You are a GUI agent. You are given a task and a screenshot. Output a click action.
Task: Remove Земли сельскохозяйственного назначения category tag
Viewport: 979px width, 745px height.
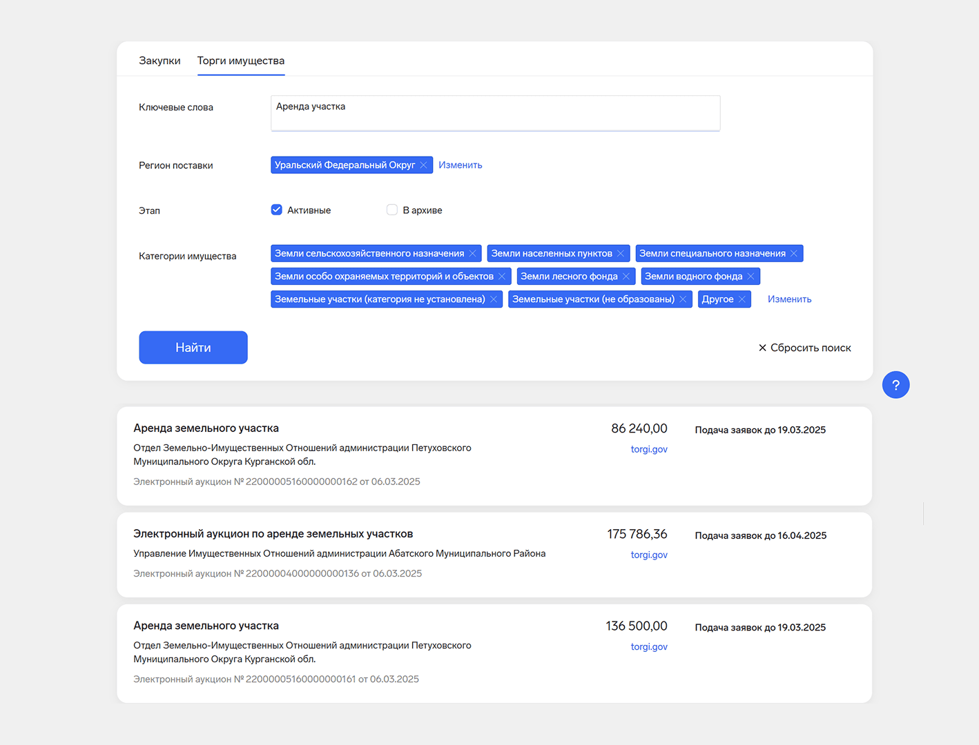point(473,254)
